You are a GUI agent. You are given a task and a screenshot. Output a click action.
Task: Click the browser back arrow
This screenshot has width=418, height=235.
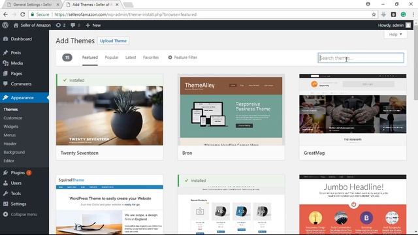click(x=5, y=14)
